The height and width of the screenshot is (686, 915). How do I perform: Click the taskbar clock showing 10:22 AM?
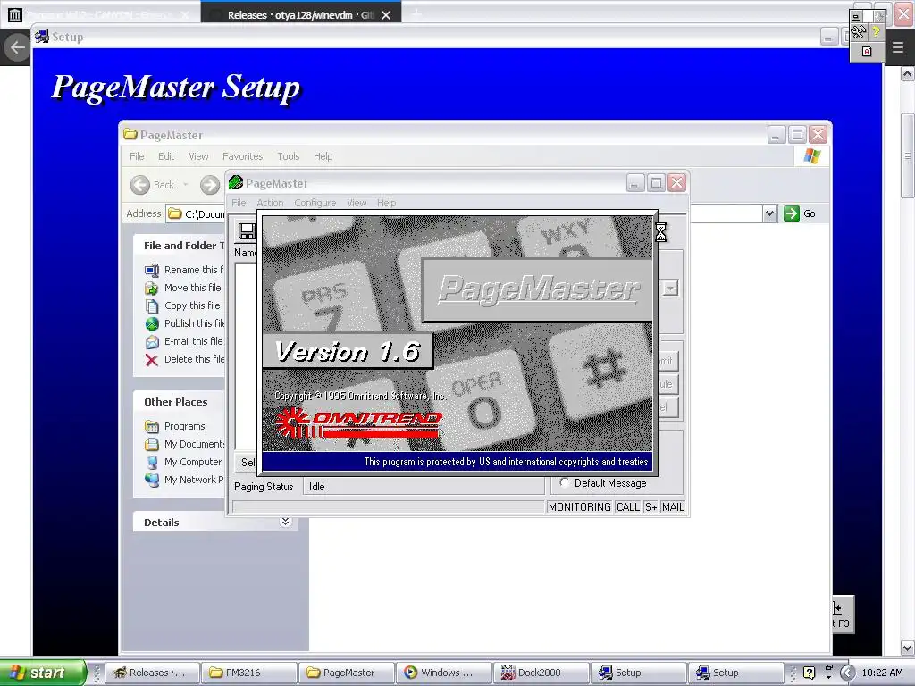[x=882, y=673]
